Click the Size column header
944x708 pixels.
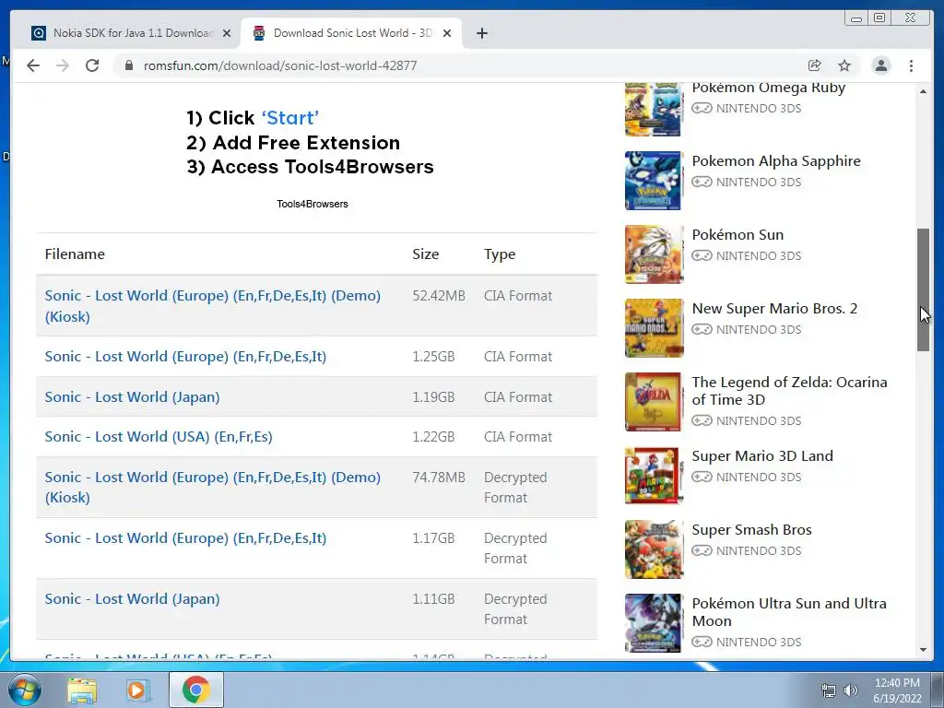tap(426, 254)
